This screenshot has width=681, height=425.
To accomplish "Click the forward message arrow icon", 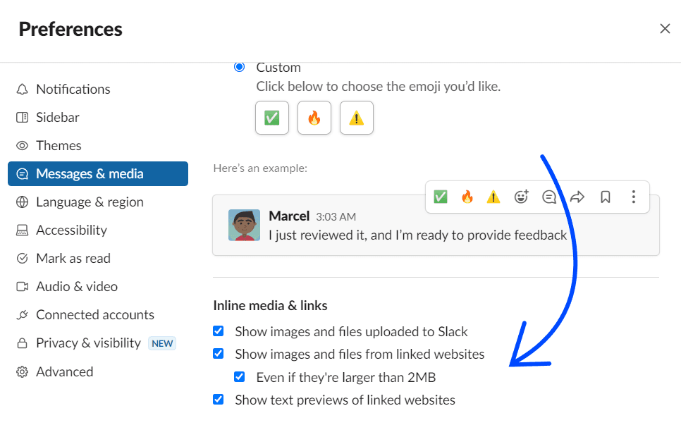I will coord(577,197).
